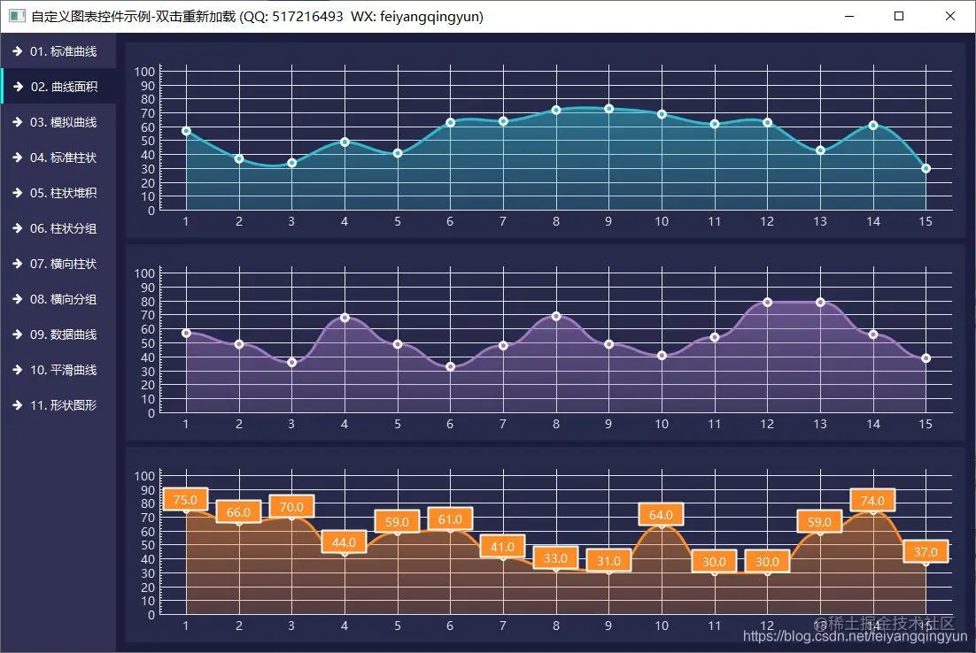The image size is (976, 653).
Task: Close the chart demo window
Action: coord(949,16)
